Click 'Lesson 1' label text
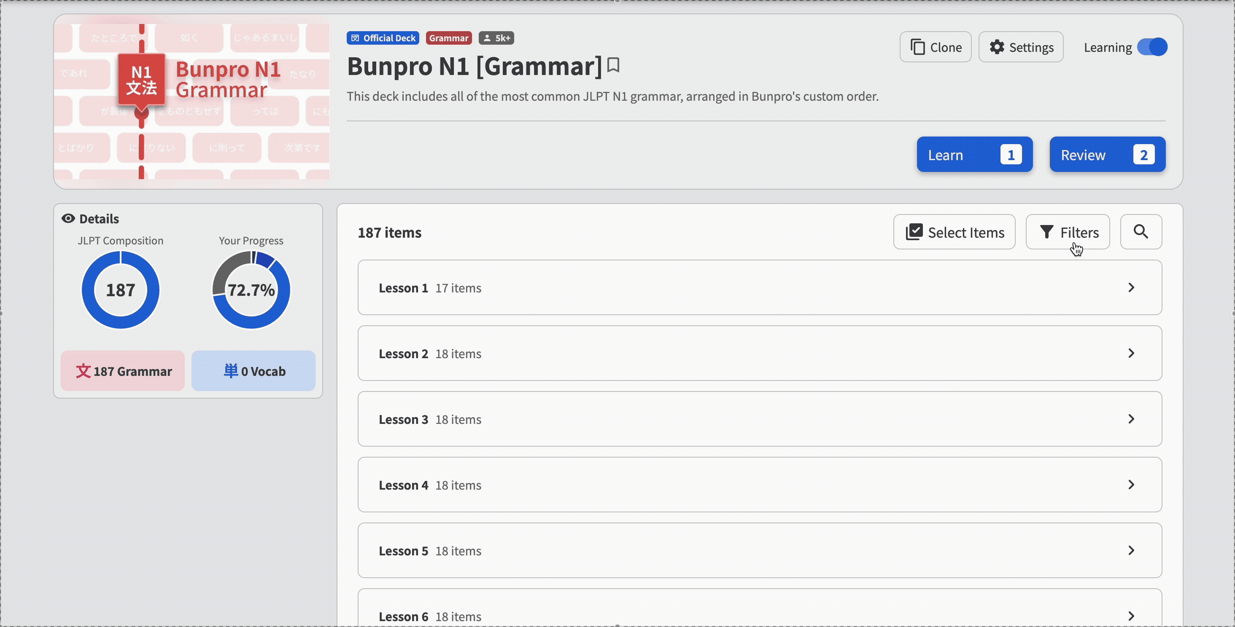The height and width of the screenshot is (627, 1235). [403, 288]
